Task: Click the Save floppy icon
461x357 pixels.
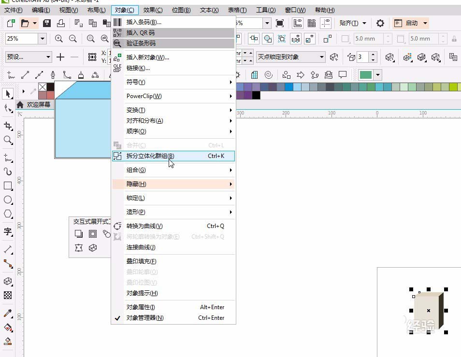Action: pos(47,23)
